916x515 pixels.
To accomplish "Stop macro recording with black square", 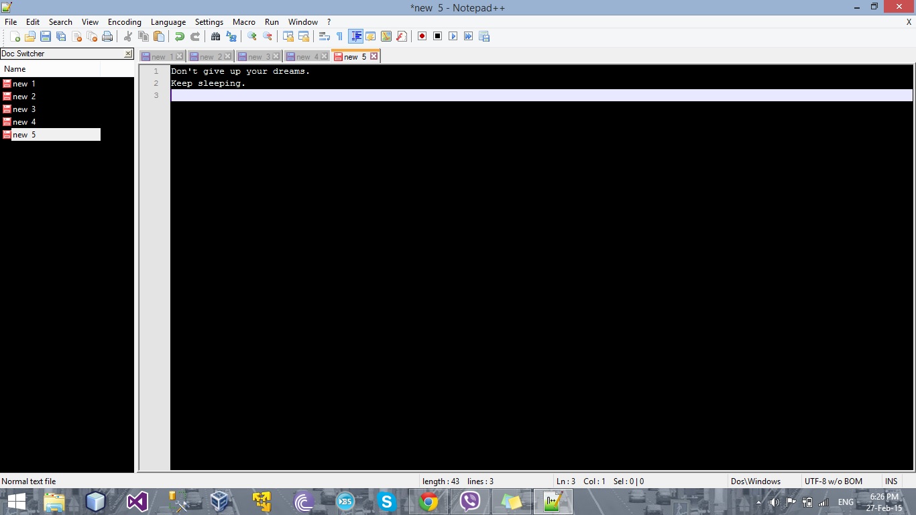I will click(x=437, y=36).
